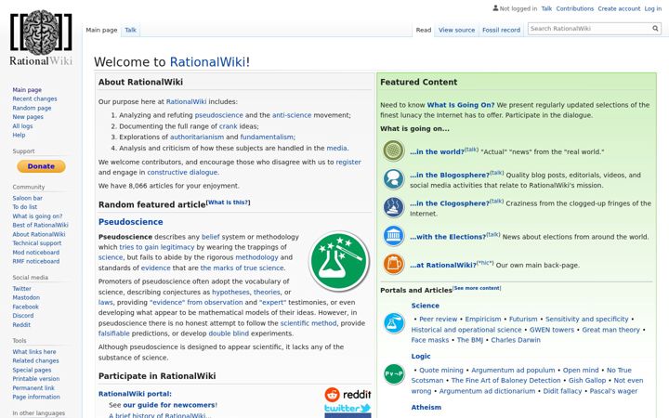The image size is (669, 418).
Task: Open Peer review article
Action: pyautogui.click(x=439, y=319)
